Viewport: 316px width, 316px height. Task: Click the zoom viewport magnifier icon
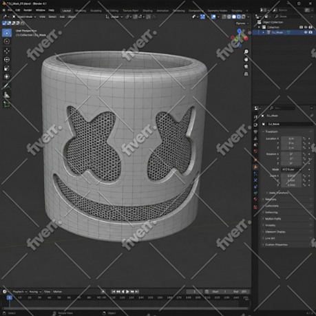pos(246,52)
